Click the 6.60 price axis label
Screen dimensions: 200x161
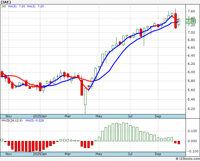coord(191,47)
